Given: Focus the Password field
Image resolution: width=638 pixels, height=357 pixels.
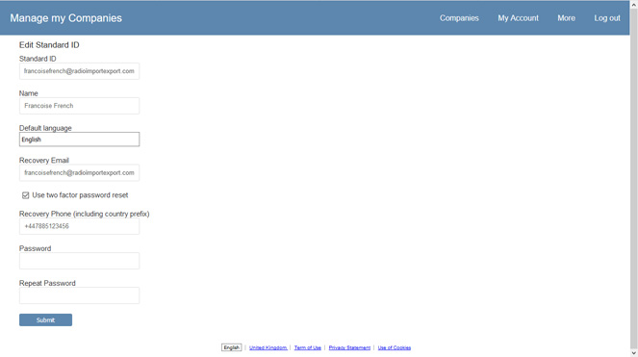Looking at the screenshot, I should click(79, 261).
